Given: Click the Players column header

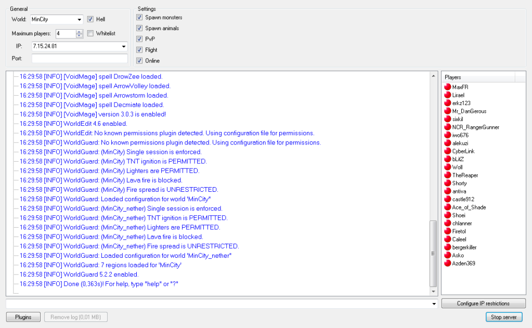Looking at the screenshot, I should [478, 77].
